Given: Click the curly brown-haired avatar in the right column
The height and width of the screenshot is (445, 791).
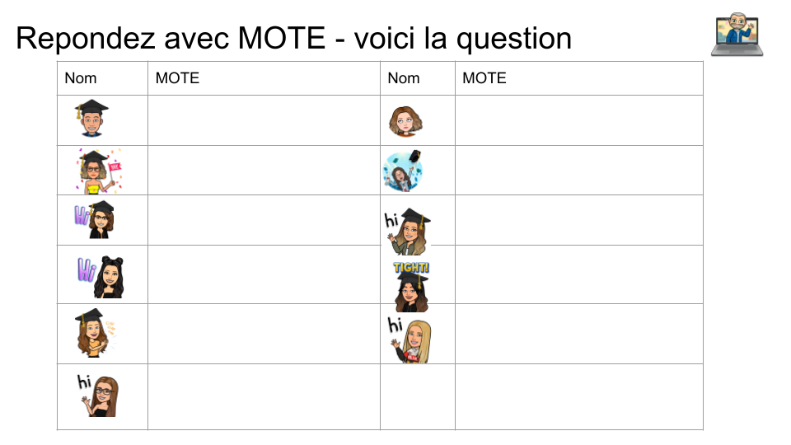Looking at the screenshot, I should tap(405, 121).
